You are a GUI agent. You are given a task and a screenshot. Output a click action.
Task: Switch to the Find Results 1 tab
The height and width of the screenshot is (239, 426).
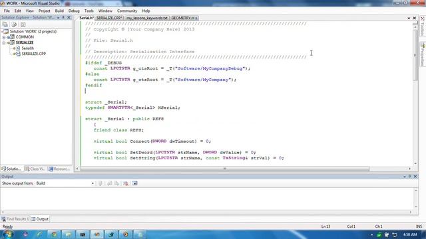coord(15,219)
